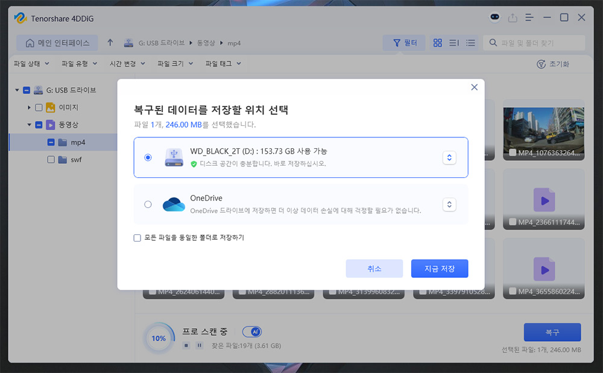Open the chat assistant robot icon
603x373 pixels.
[494, 17]
